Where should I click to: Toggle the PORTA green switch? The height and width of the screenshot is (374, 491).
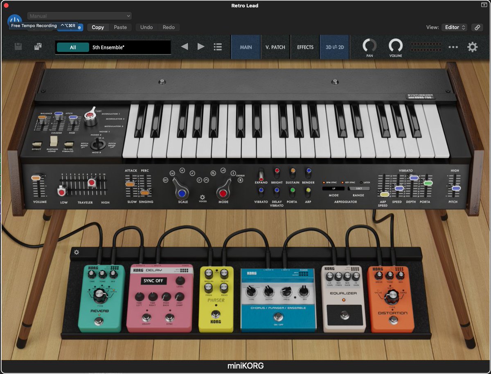coord(293,192)
